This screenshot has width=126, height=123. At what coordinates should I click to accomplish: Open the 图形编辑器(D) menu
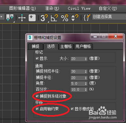(x=23, y=8)
